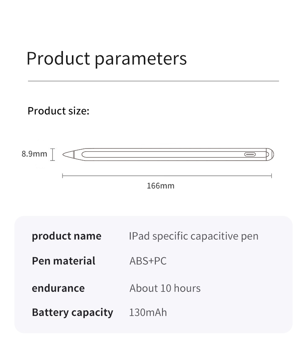Click the Product parameters heading
This screenshot has width=307, height=357.
point(106,58)
